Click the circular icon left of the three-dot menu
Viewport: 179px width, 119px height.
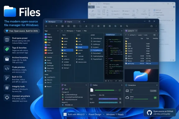coord(151,26)
